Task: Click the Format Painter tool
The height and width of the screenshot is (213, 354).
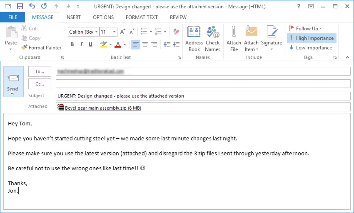Action: (41, 48)
